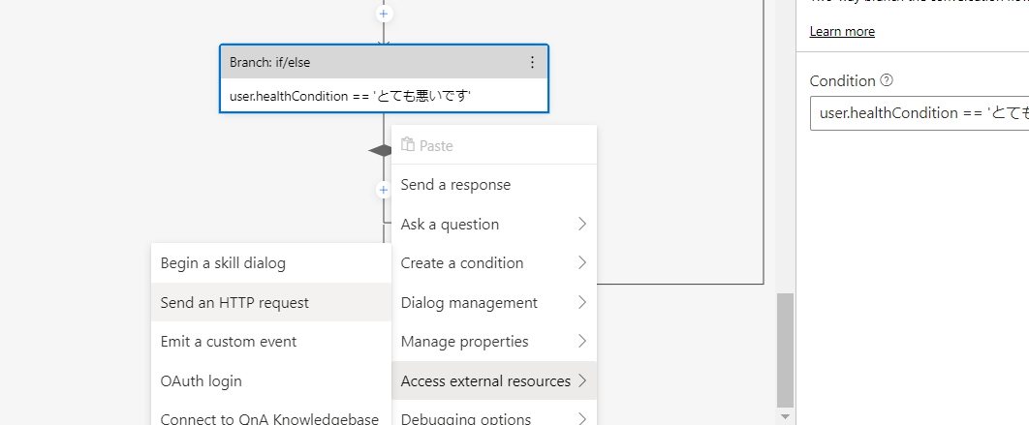
Task: Select Send an HTTP request
Action: coord(234,303)
